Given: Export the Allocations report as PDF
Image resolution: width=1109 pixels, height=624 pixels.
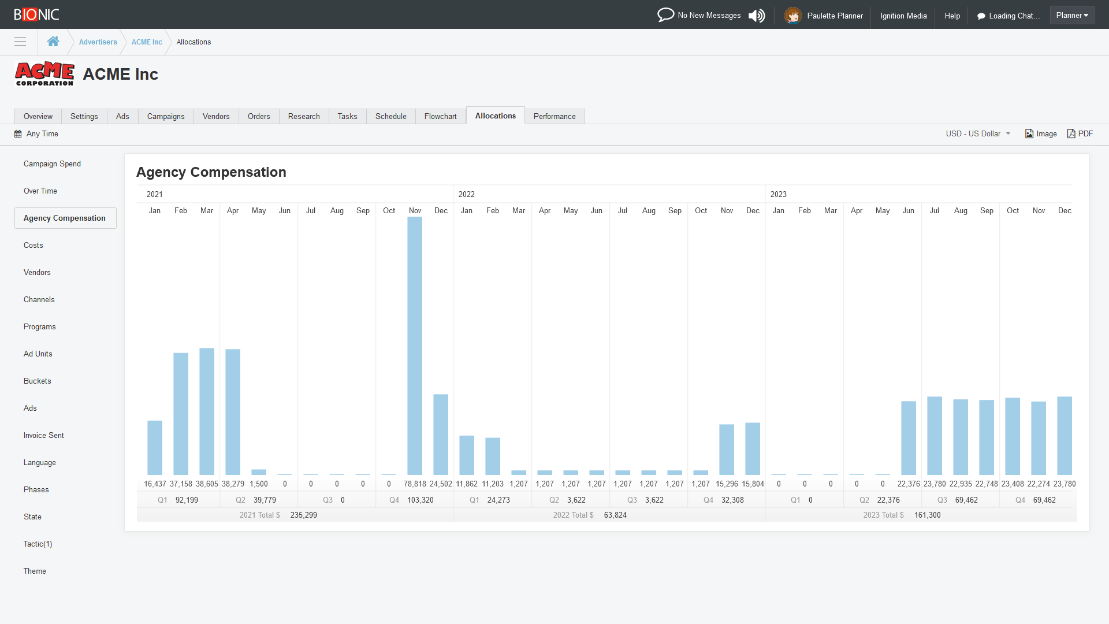Looking at the screenshot, I should coord(1080,133).
